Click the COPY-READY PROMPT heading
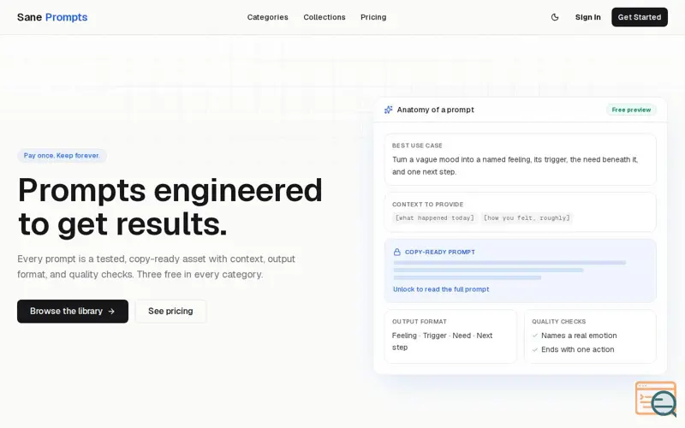 coord(439,252)
